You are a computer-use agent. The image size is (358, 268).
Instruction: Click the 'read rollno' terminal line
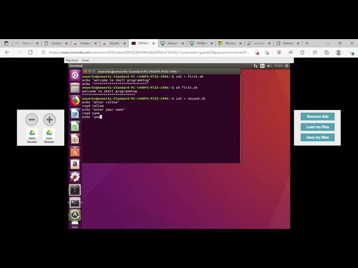tap(93, 106)
